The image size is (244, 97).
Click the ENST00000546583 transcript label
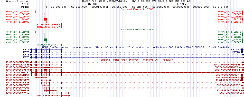pos(18,67)
